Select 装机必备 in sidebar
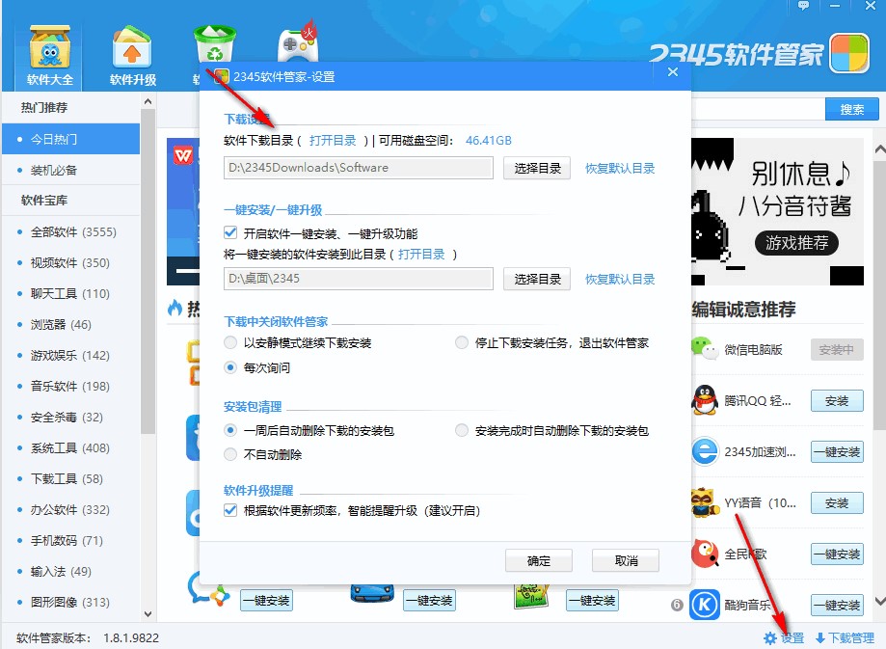The height and width of the screenshot is (649, 886). pos(70,170)
